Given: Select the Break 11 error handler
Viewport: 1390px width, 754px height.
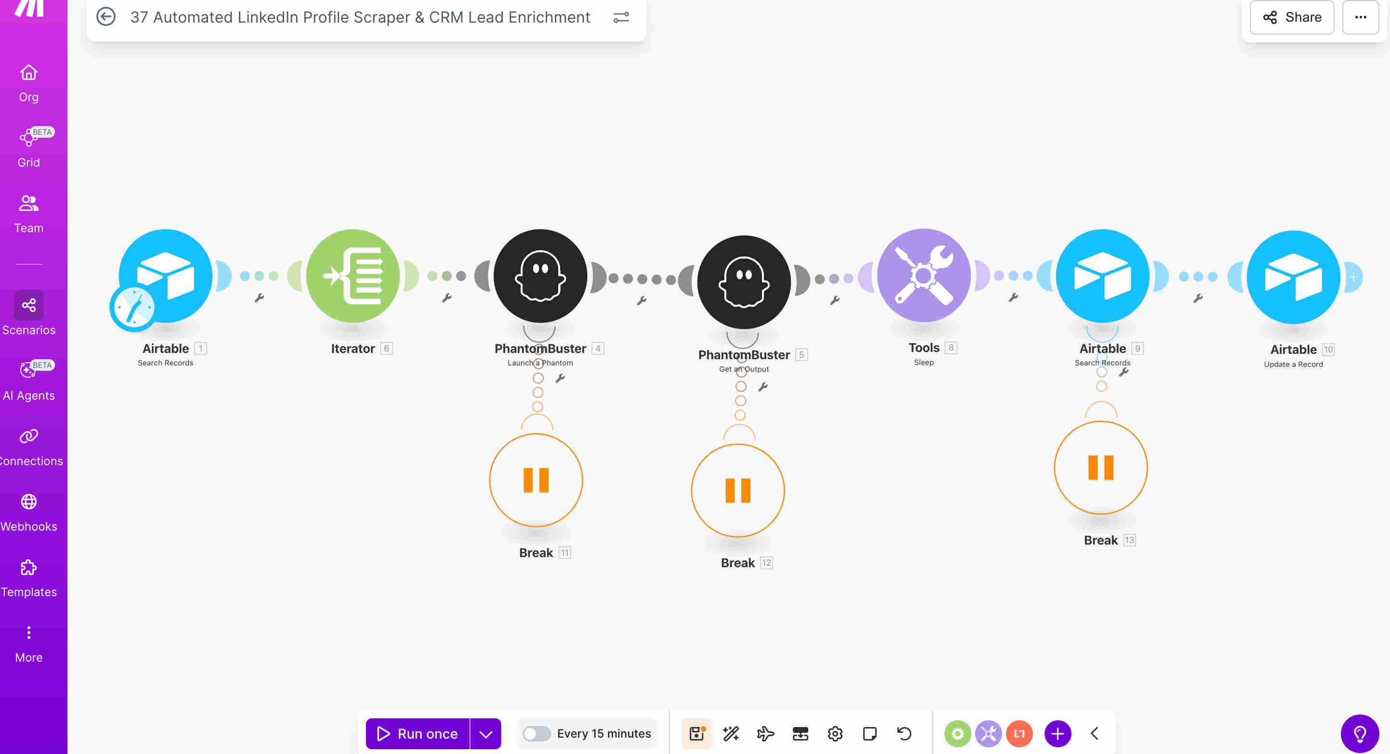Looking at the screenshot, I should (536, 480).
